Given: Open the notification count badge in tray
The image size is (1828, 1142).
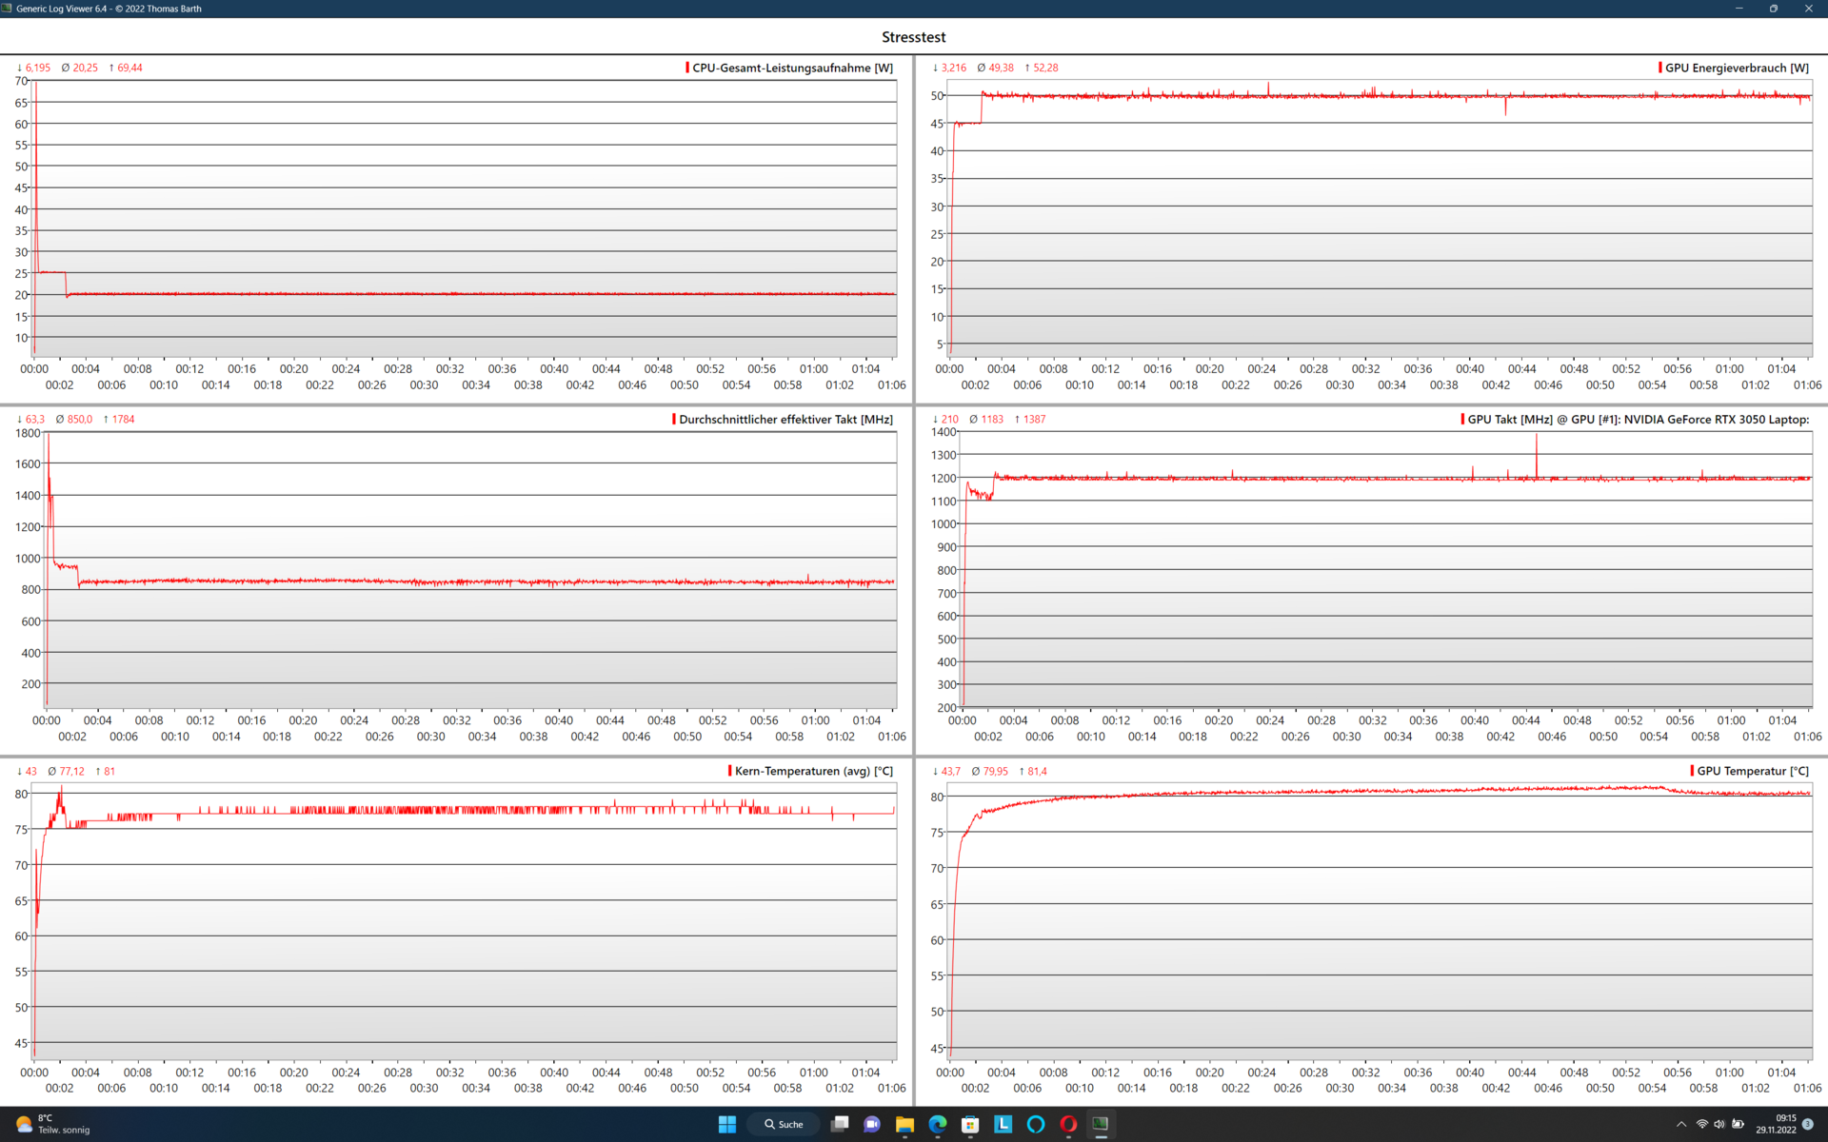Looking at the screenshot, I should [1808, 1124].
